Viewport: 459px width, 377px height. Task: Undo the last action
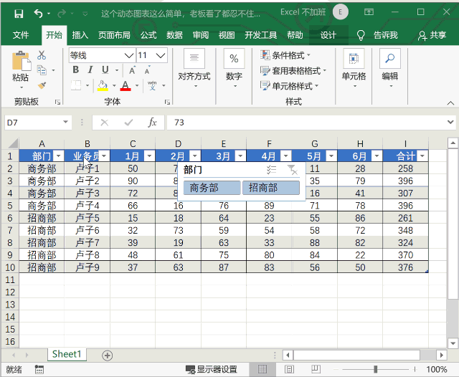[x=38, y=13]
